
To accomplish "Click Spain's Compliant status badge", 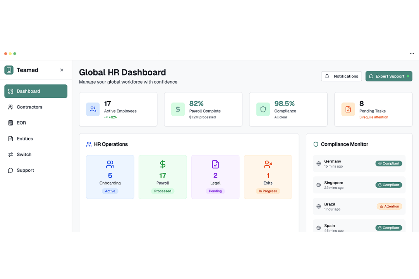I will tap(389, 228).
